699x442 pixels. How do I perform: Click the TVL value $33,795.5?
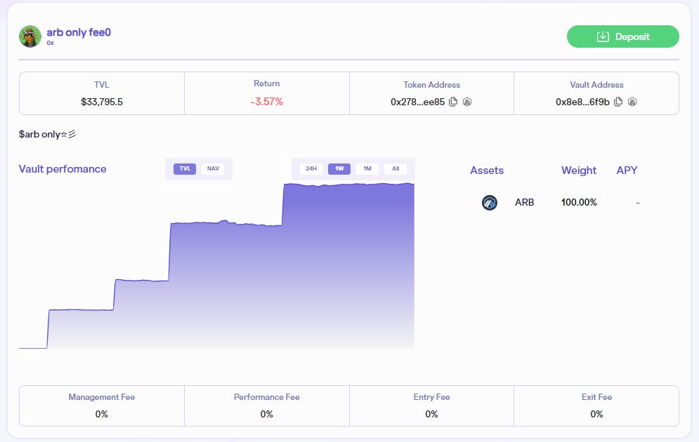(x=102, y=102)
